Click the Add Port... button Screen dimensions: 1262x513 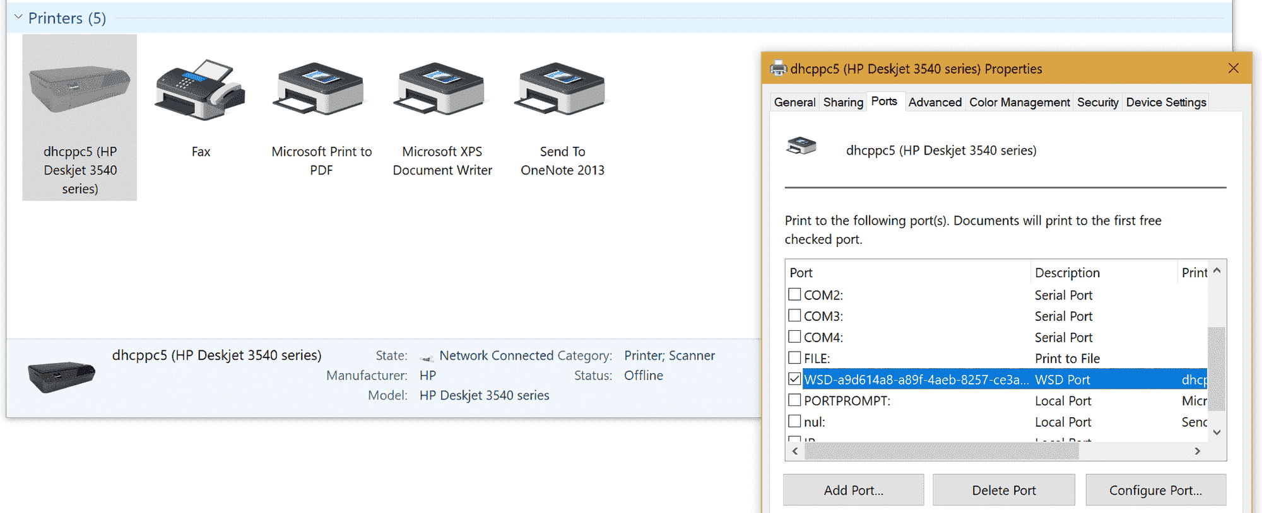click(853, 490)
